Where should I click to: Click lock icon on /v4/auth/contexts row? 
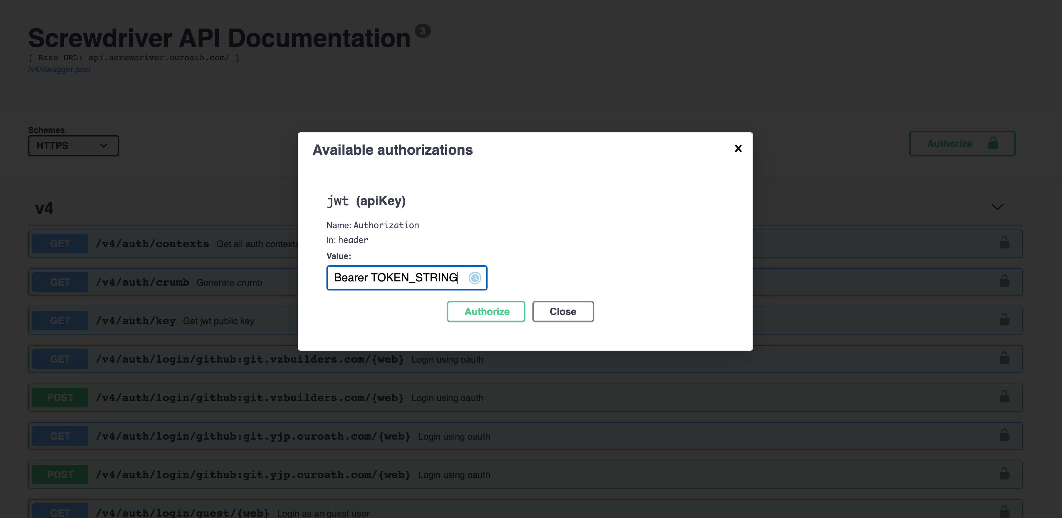click(1004, 243)
